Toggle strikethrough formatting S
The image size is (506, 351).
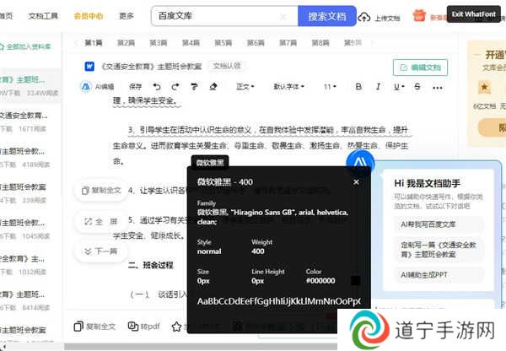tap(417, 87)
